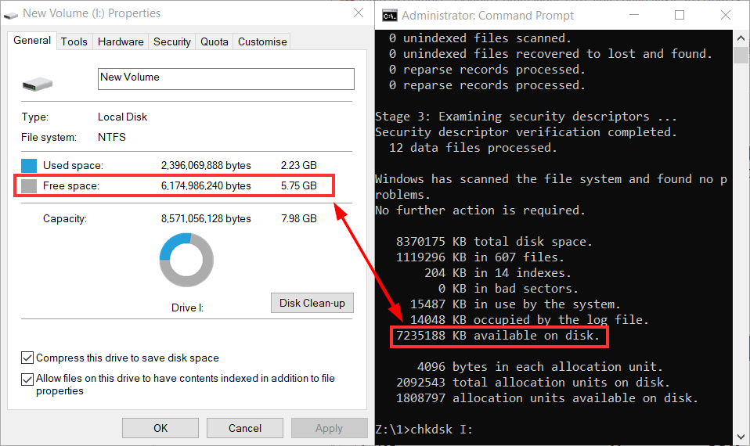Toggle Allow files to have contents indexed
The height and width of the screenshot is (446, 750).
pos(27,379)
